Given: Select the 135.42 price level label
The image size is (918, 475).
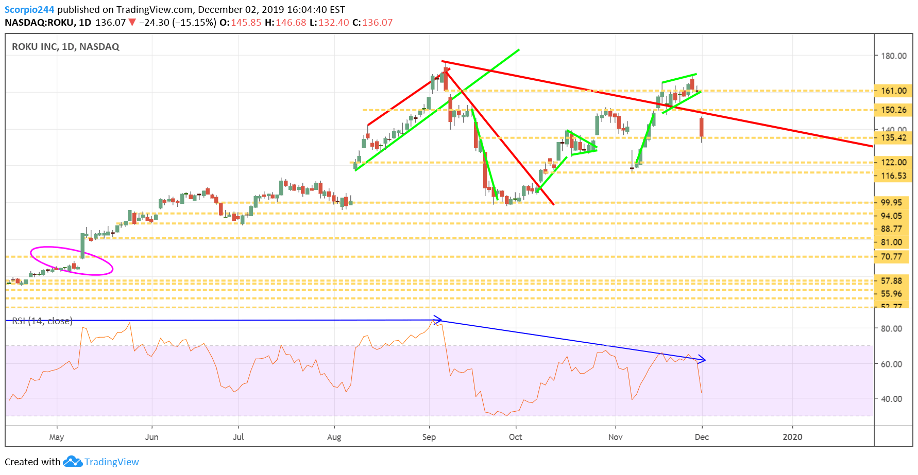Looking at the screenshot, I should (893, 137).
